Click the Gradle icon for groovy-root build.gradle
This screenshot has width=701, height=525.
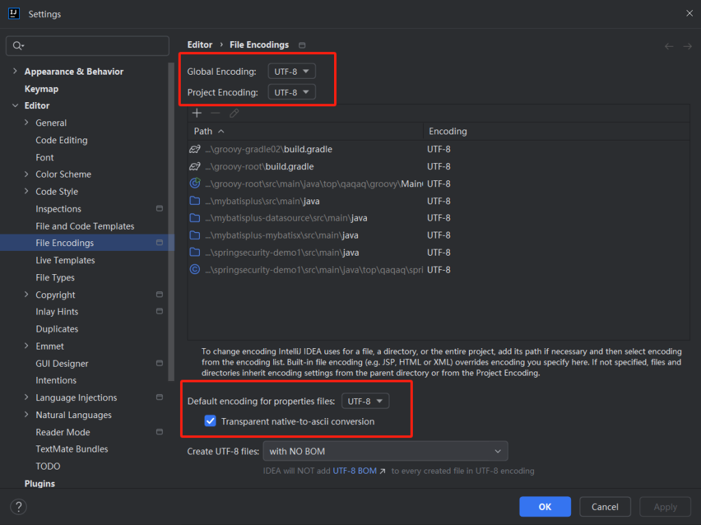click(195, 167)
